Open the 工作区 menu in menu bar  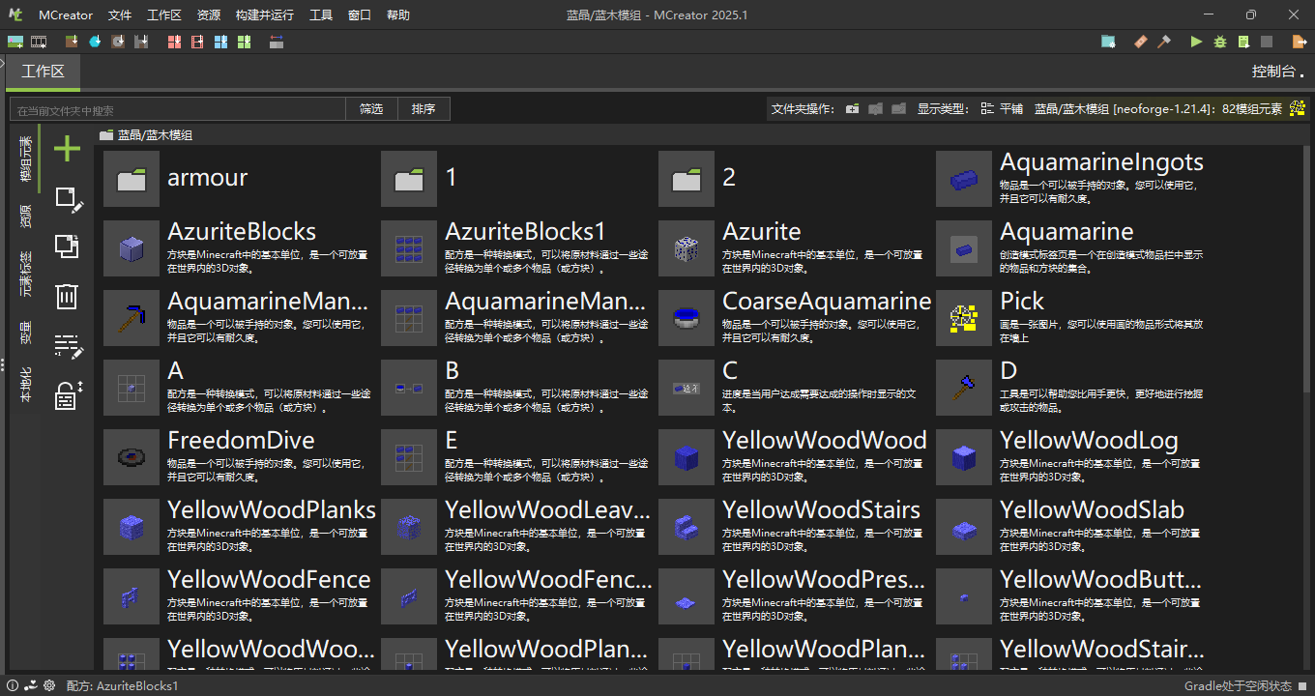(164, 15)
